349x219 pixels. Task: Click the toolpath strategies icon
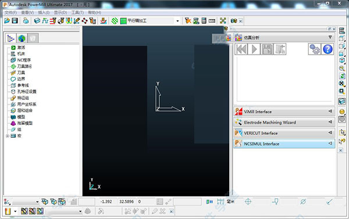[104, 21]
